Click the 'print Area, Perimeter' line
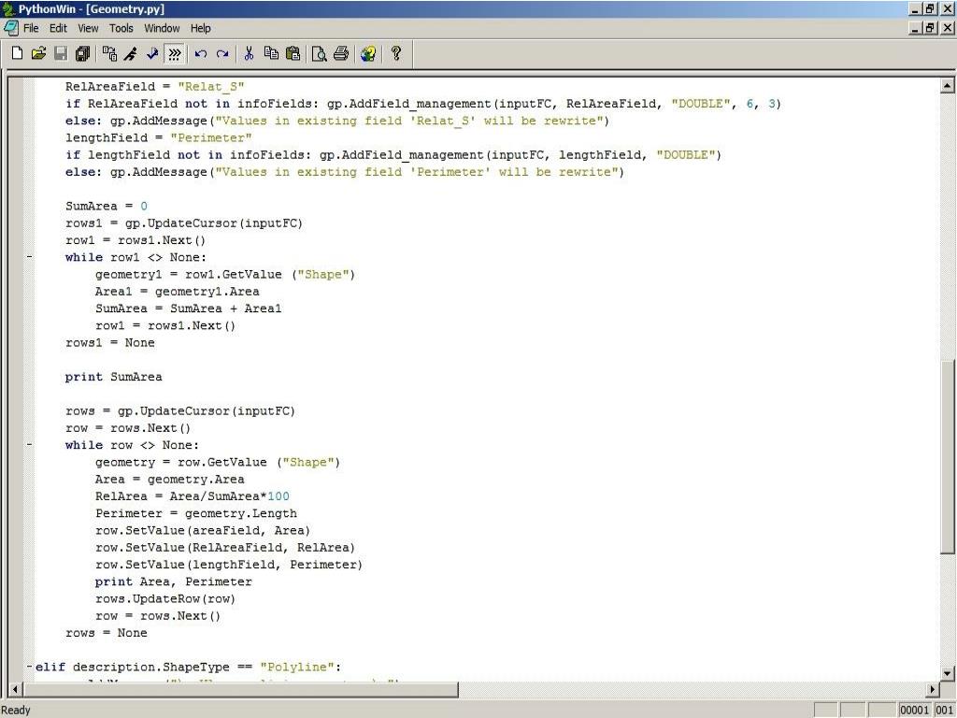Screen dimensions: 957x718 click(x=173, y=582)
